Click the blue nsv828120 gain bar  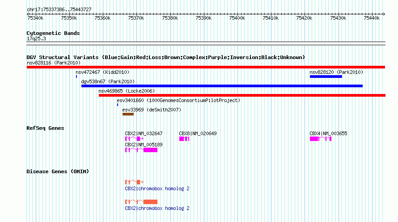[326, 77]
